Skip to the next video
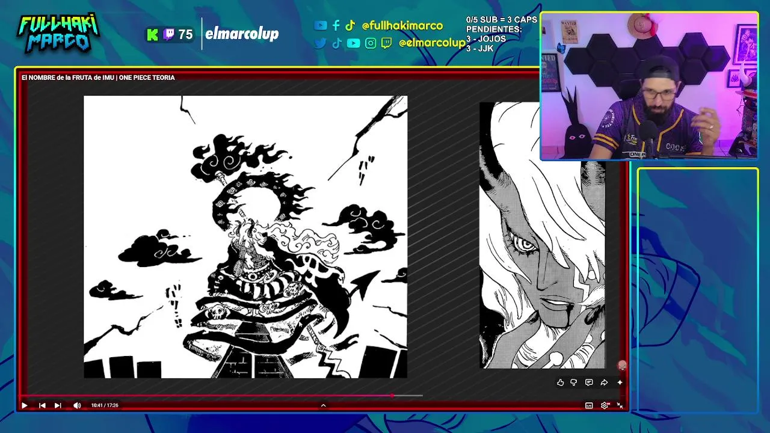The image size is (770, 433). [x=58, y=405]
